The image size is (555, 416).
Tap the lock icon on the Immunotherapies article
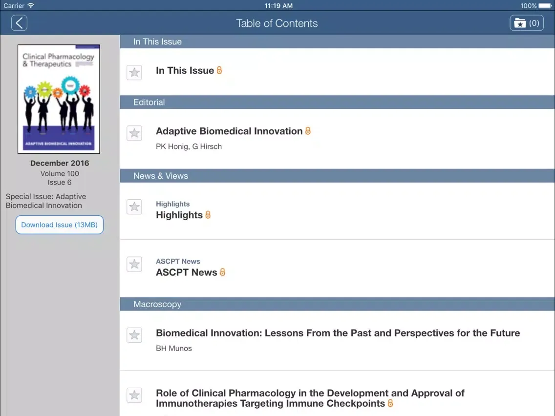click(390, 403)
